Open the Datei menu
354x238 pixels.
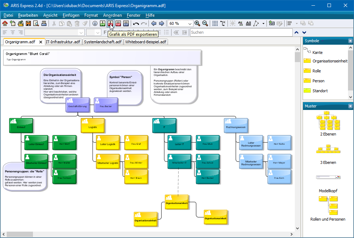9,15
